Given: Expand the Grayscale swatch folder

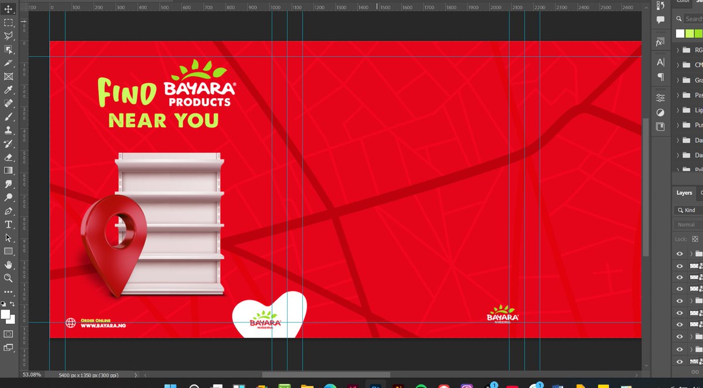Looking at the screenshot, I should point(678,80).
